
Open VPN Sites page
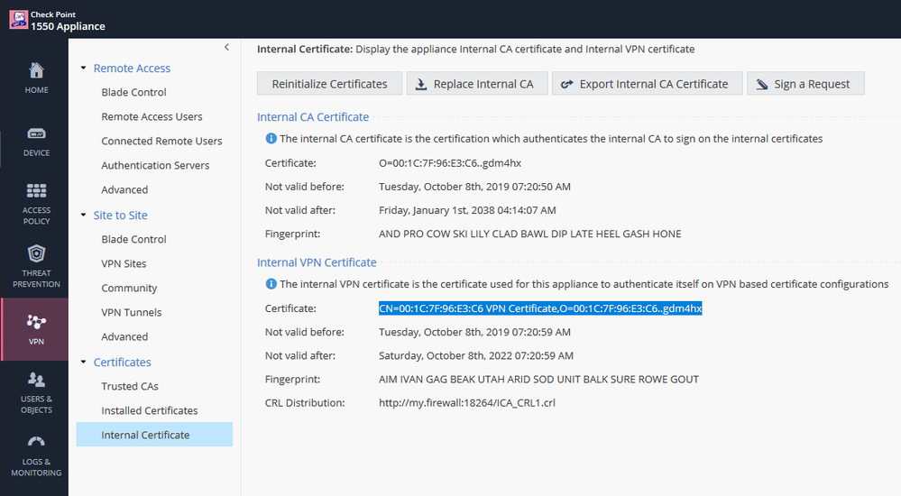tap(124, 264)
